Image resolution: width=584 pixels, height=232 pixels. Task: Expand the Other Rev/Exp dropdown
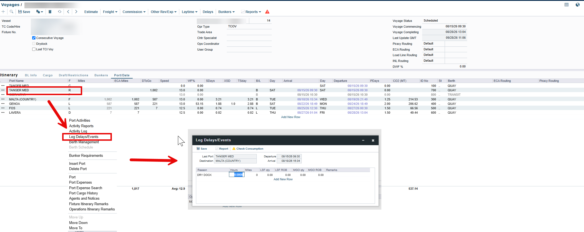coord(164,12)
